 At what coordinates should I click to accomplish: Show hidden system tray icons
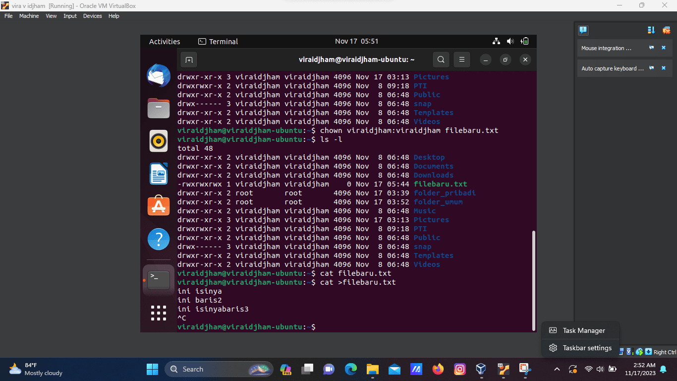(x=557, y=369)
